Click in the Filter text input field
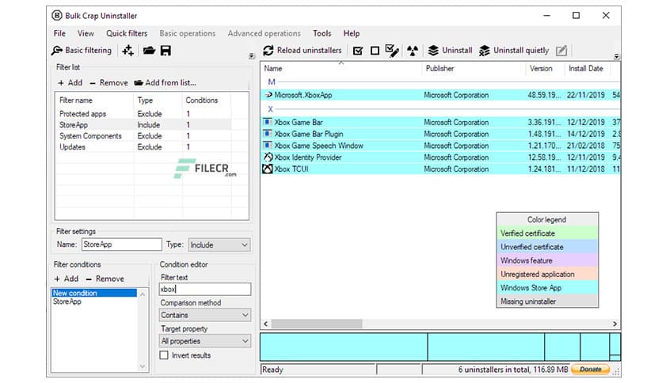 205,289
